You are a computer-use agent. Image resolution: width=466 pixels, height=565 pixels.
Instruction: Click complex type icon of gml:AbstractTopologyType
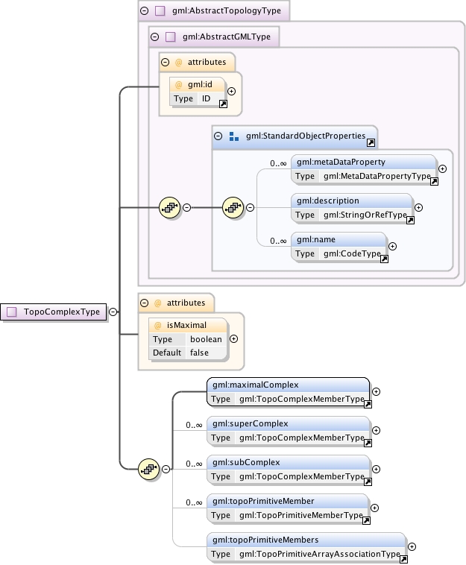click(160, 11)
